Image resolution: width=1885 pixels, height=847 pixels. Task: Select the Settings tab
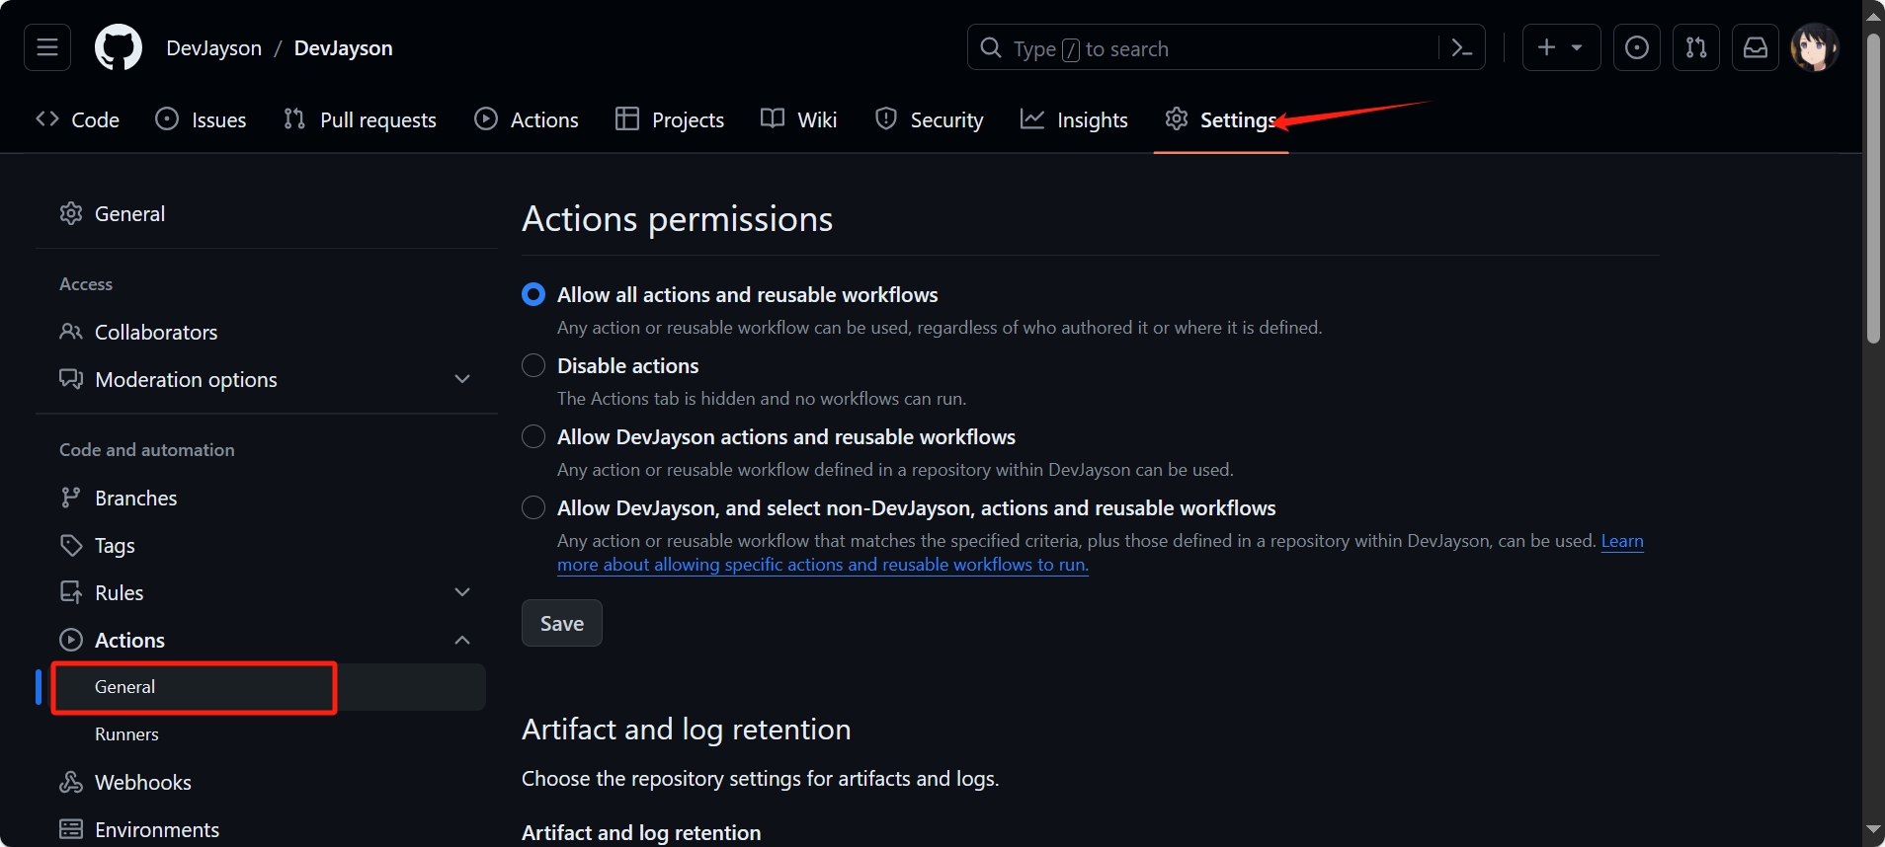tap(1221, 119)
